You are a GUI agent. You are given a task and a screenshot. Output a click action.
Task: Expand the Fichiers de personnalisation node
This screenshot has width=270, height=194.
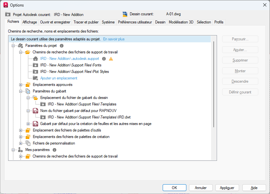coord(21,143)
